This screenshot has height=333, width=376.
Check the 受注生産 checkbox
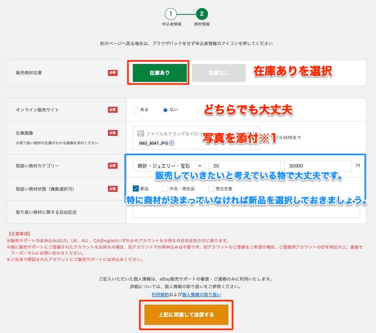point(211,189)
